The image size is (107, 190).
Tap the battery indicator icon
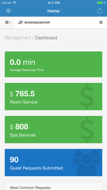[100, 3]
